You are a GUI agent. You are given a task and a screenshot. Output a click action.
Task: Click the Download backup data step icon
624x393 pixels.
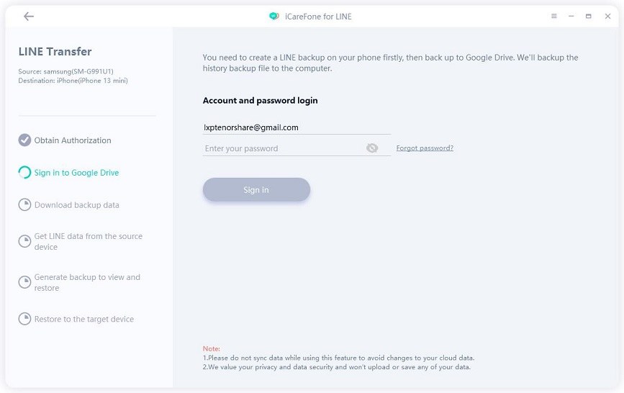pos(24,205)
